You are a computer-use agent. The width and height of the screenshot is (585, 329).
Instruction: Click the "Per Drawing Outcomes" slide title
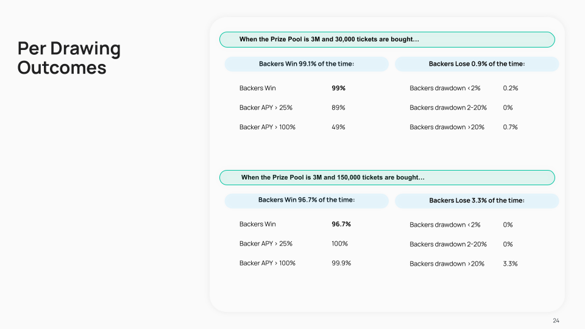pyautogui.click(x=69, y=58)
